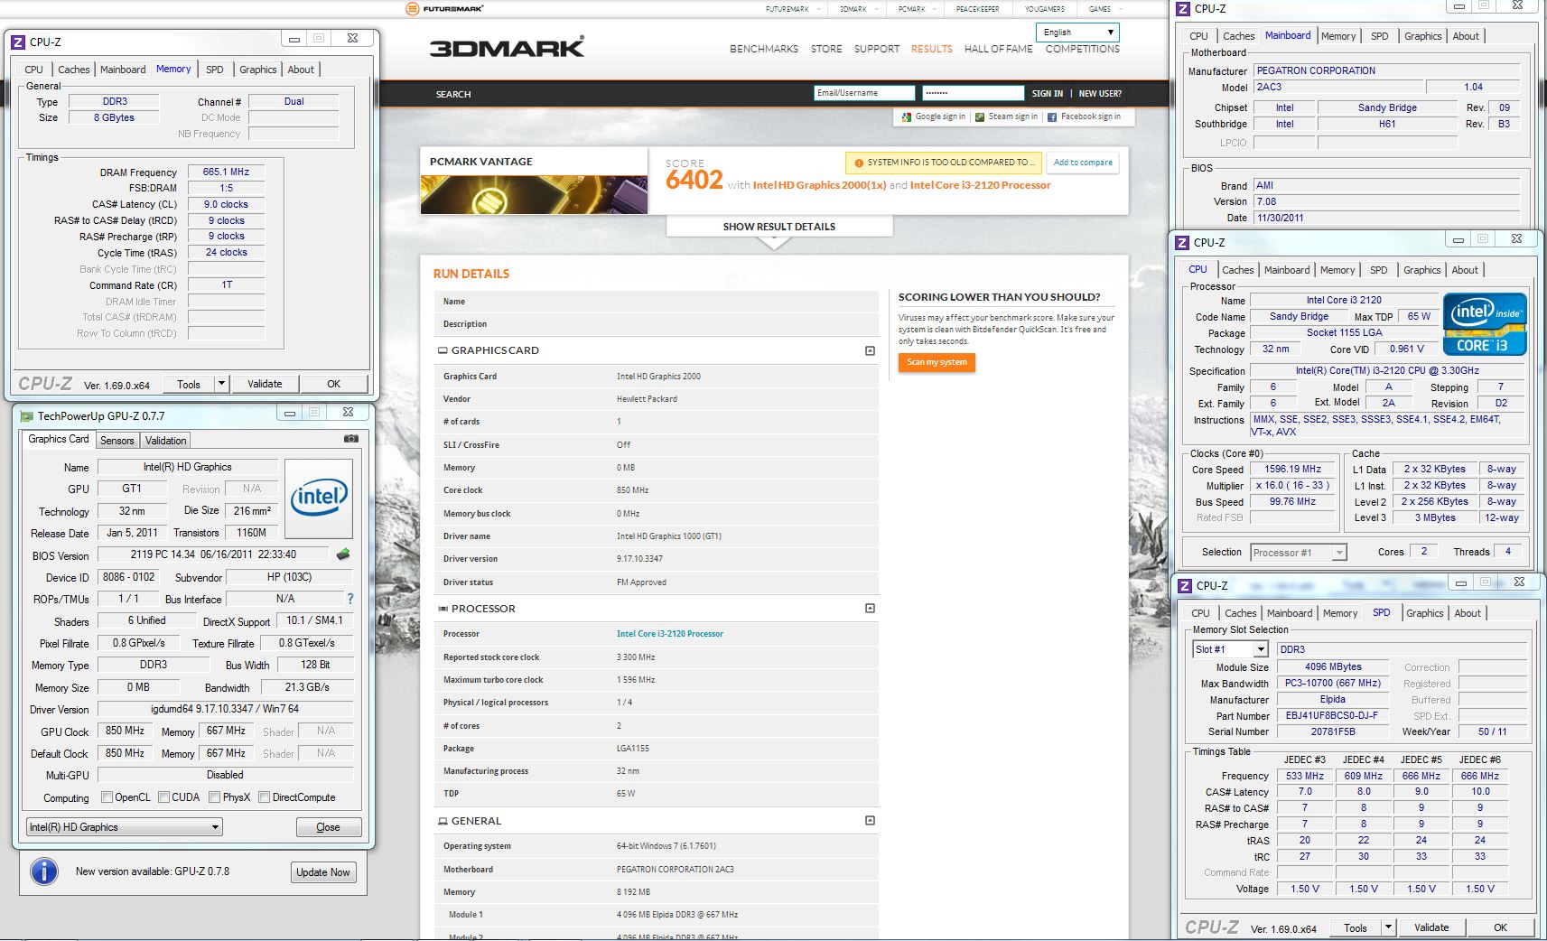Open the Slot #1 memory slot dropdown

(x=1232, y=649)
